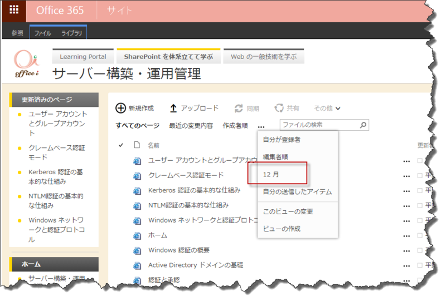Sort by the 名前 column header
The width and height of the screenshot is (446, 301).
pos(153,145)
